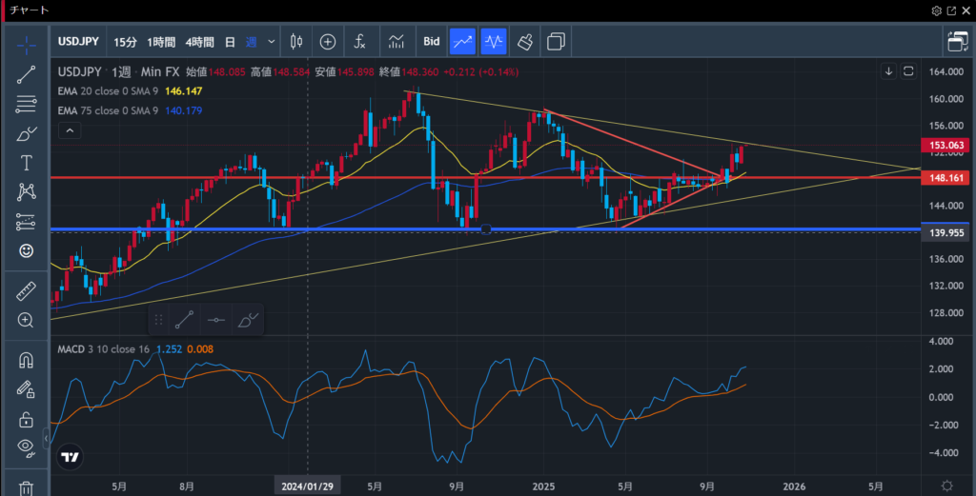This screenshot has width=976, height=496.
Task: Open the Fibonacci retracement tool
Action: 27,105
